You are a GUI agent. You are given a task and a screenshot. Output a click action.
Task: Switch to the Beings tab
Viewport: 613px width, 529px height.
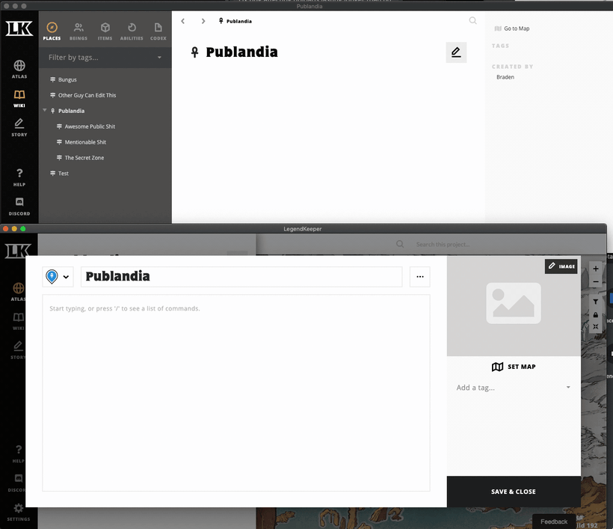[78, 31]
